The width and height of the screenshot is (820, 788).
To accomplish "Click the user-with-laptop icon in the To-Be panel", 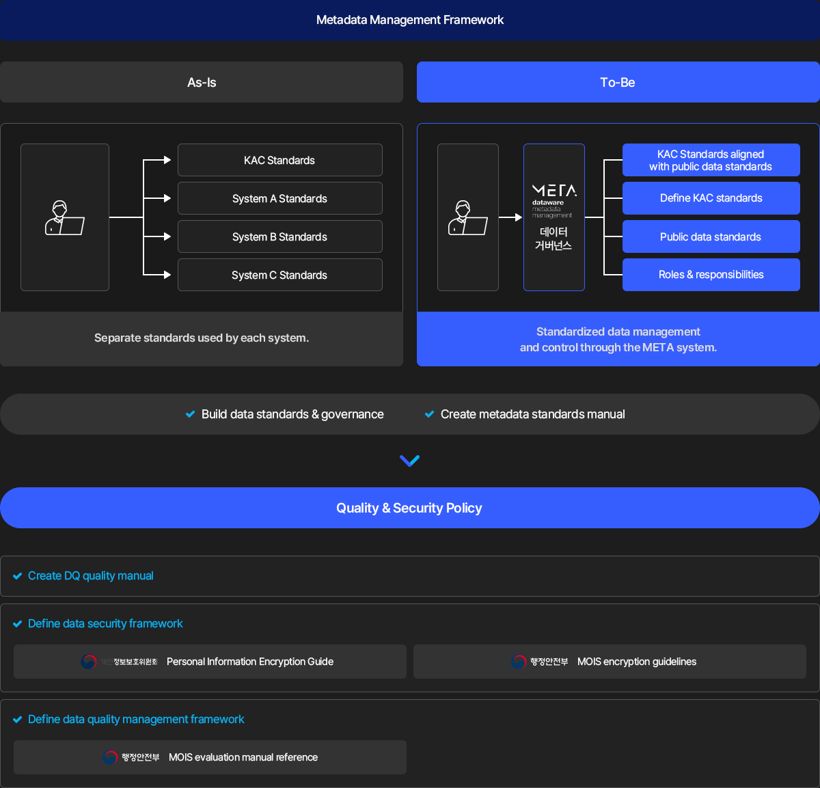I will pyautogui.click(x=468, y=218).
